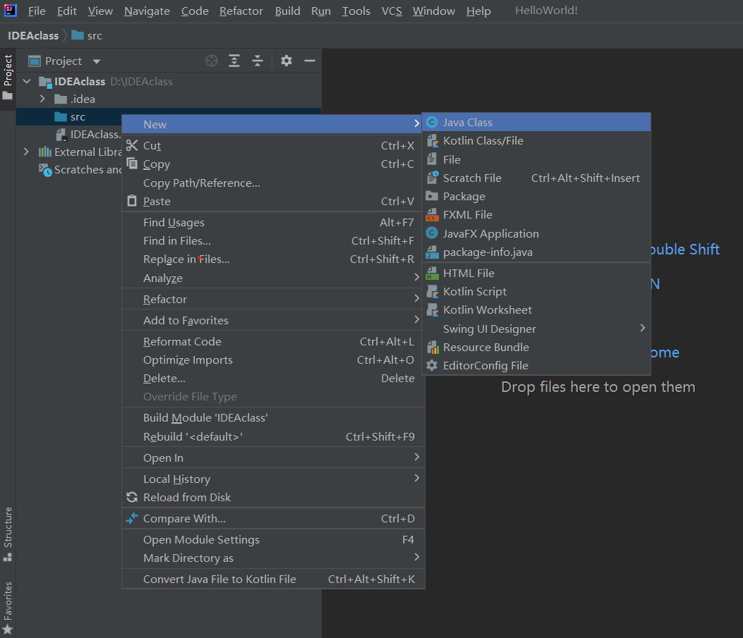Expand the External Libraries node
This screenshot has width=743, height=638.
[x=27, y=152]
